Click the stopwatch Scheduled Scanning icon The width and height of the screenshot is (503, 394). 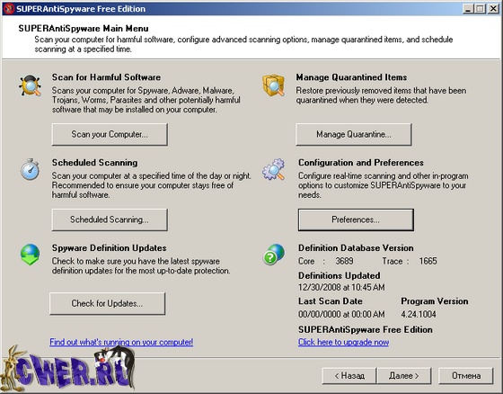(x=30, y=169)
